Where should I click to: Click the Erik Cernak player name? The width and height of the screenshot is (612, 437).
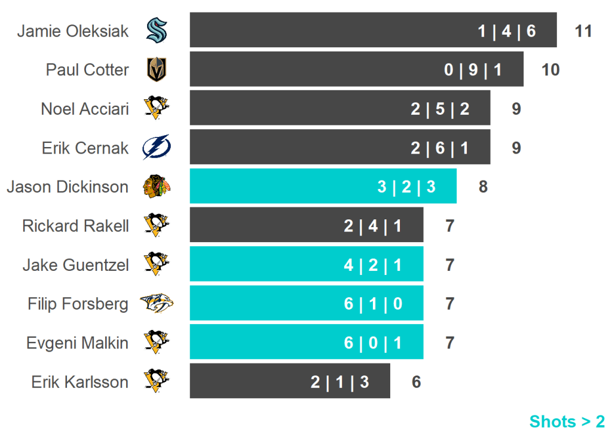pos(85,148)
